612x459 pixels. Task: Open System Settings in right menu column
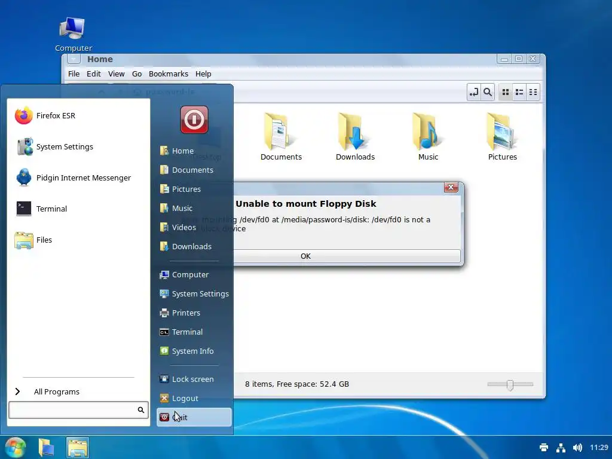tap(194, 294)
